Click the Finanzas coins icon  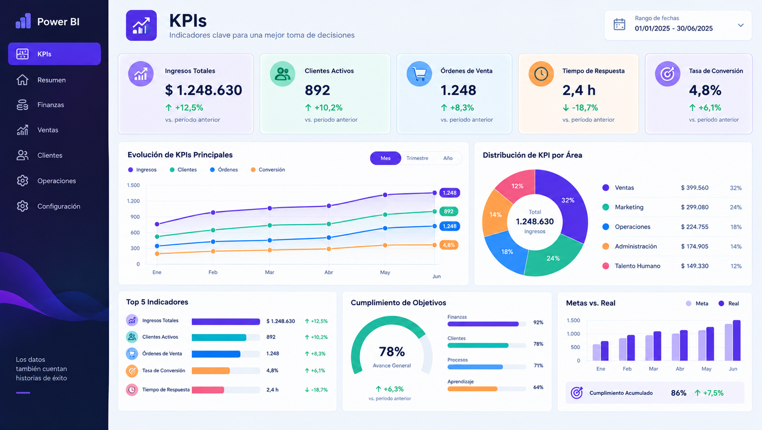22,105
